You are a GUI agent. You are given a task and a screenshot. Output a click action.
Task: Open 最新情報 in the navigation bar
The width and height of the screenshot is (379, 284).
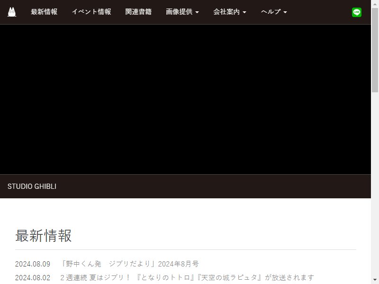[x=44, y=11]
